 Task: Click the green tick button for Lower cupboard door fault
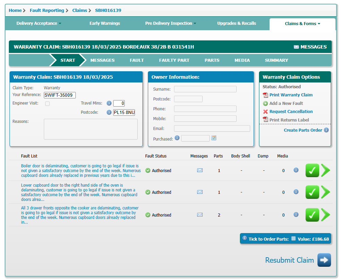(312, 192)
